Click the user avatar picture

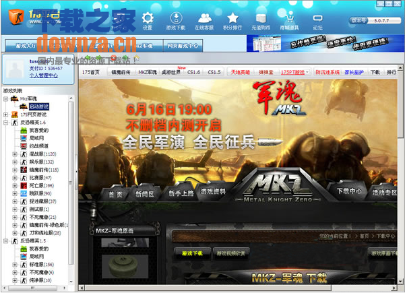(15, 69)
